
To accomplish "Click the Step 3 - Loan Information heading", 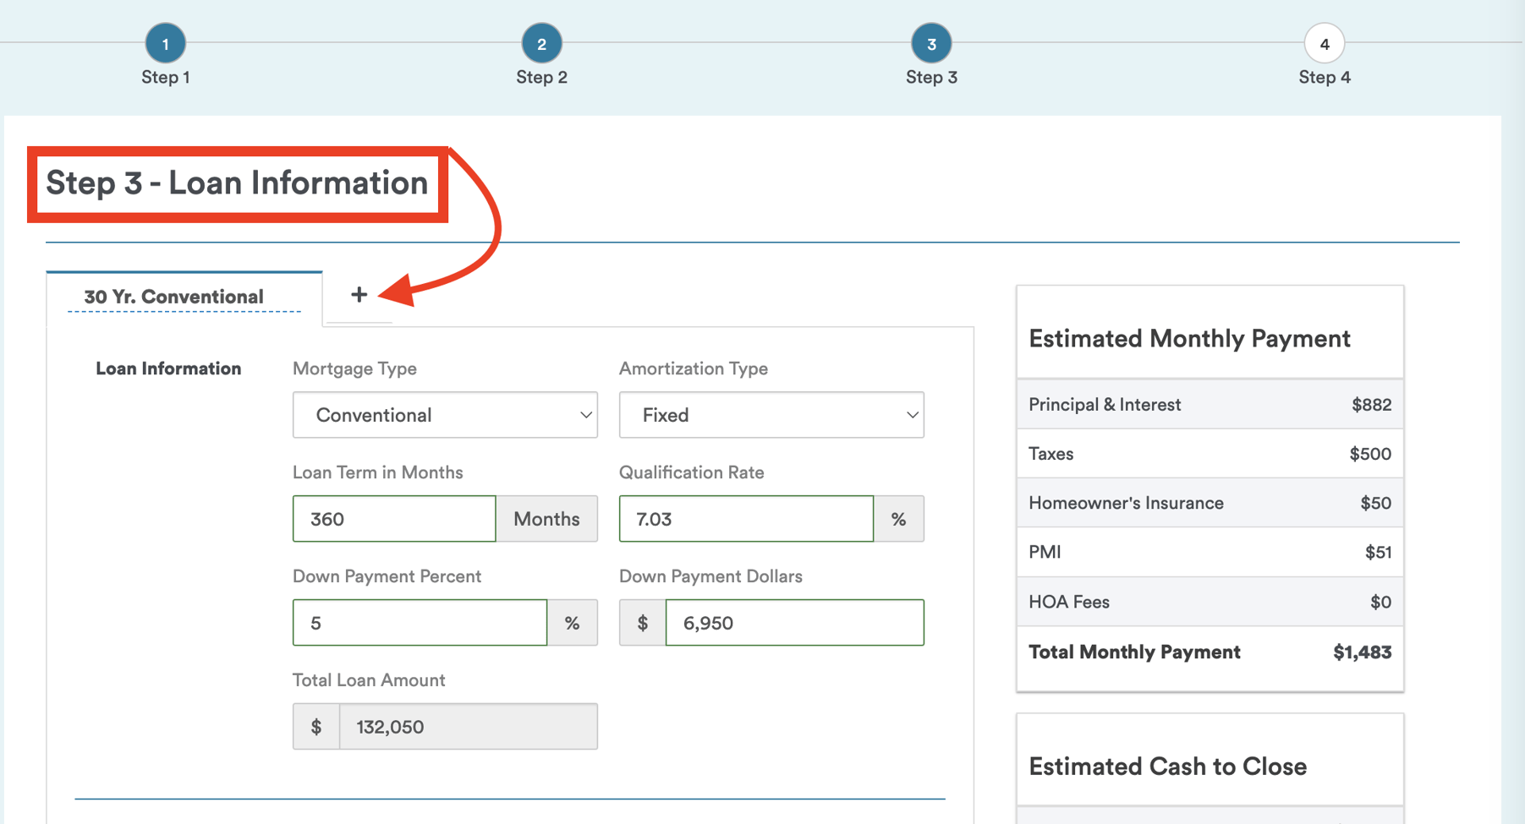I will click(237, 183).
